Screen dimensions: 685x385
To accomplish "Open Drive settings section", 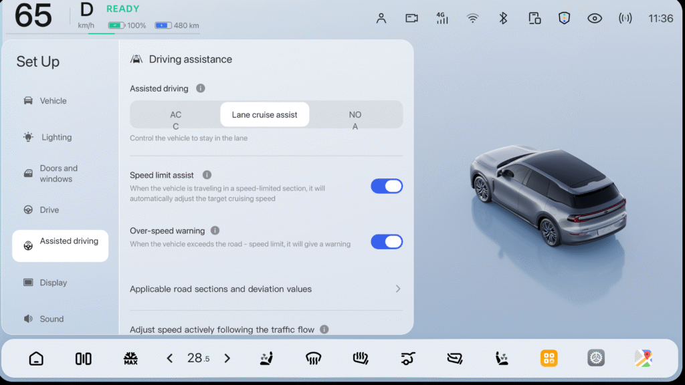I will coord(60,210).
